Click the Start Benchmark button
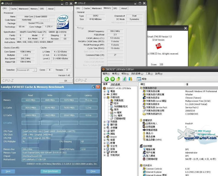This screenshot has height=176, width=218. coord(50,171)
